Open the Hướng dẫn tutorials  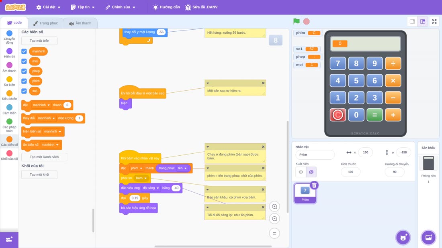166,7
